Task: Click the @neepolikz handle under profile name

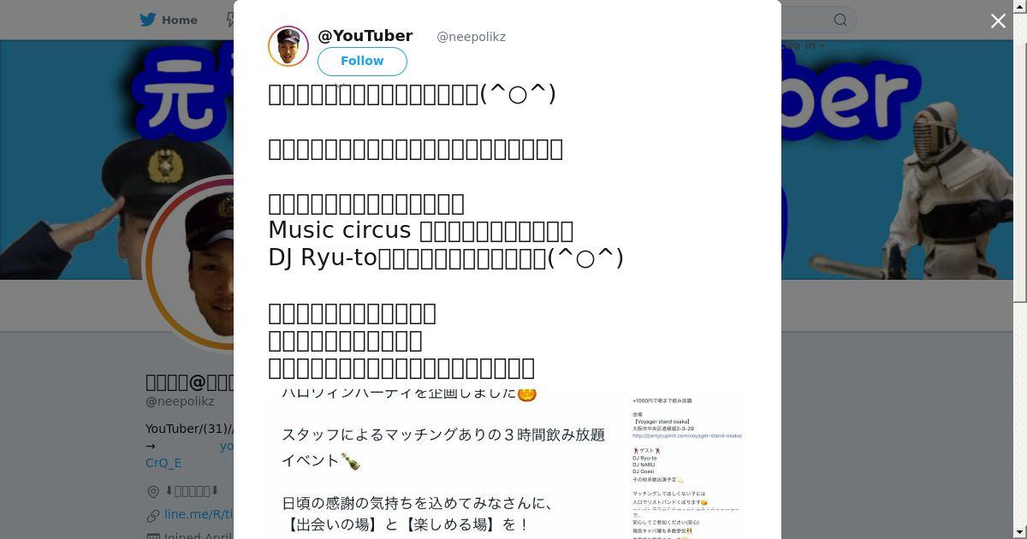Action: point(180,401)
